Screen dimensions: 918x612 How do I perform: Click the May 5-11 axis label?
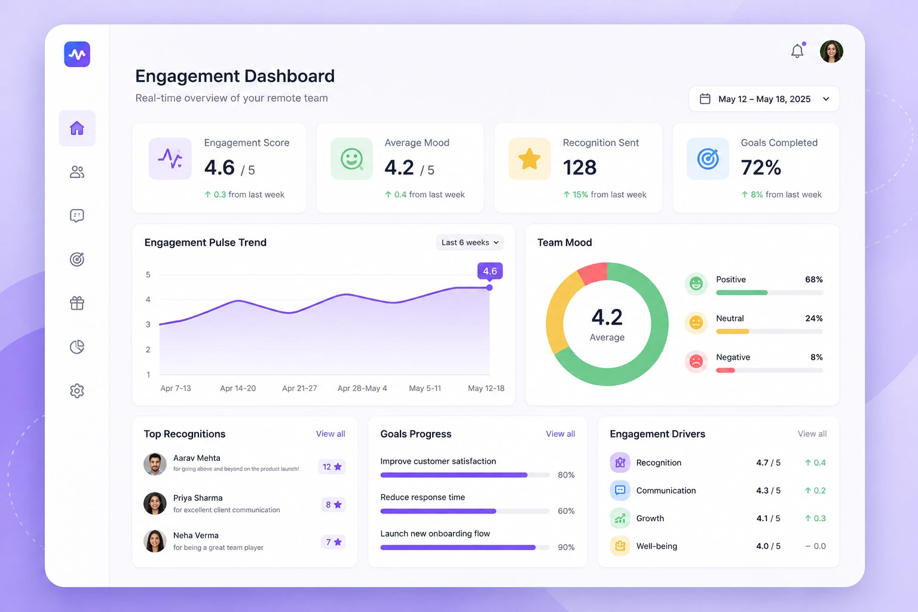(425, 388)
